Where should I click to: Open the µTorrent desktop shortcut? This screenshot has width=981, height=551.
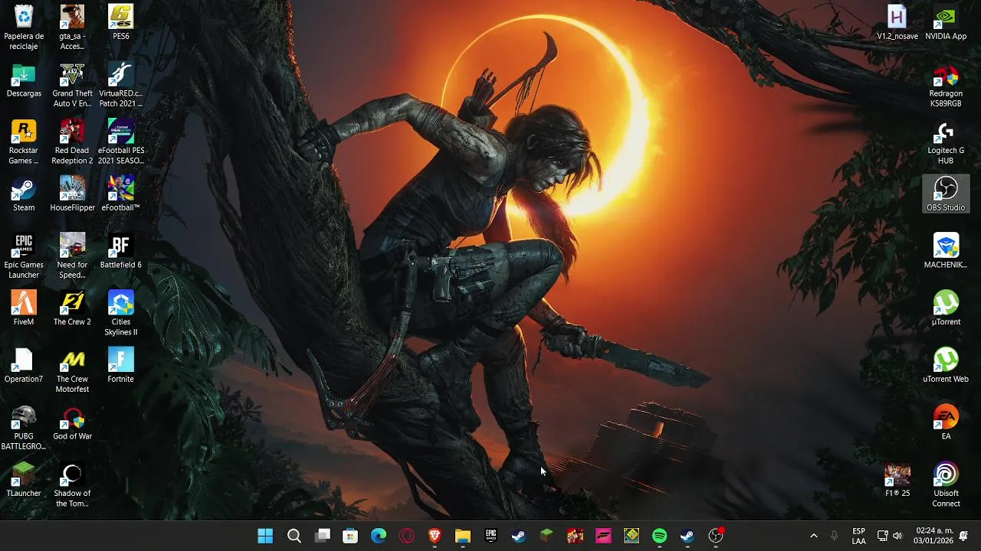(x=946, y=308)
